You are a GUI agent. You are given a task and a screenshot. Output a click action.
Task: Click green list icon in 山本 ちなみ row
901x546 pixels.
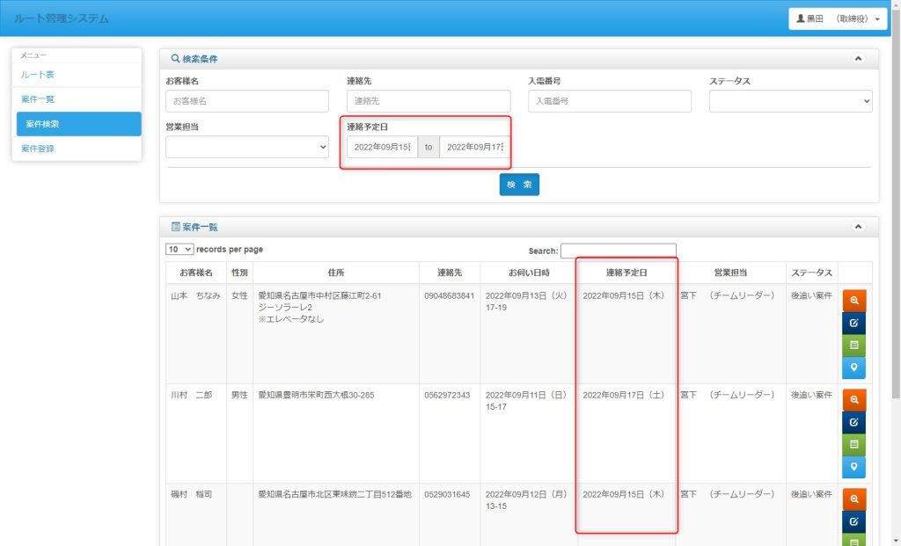[853, 346]
